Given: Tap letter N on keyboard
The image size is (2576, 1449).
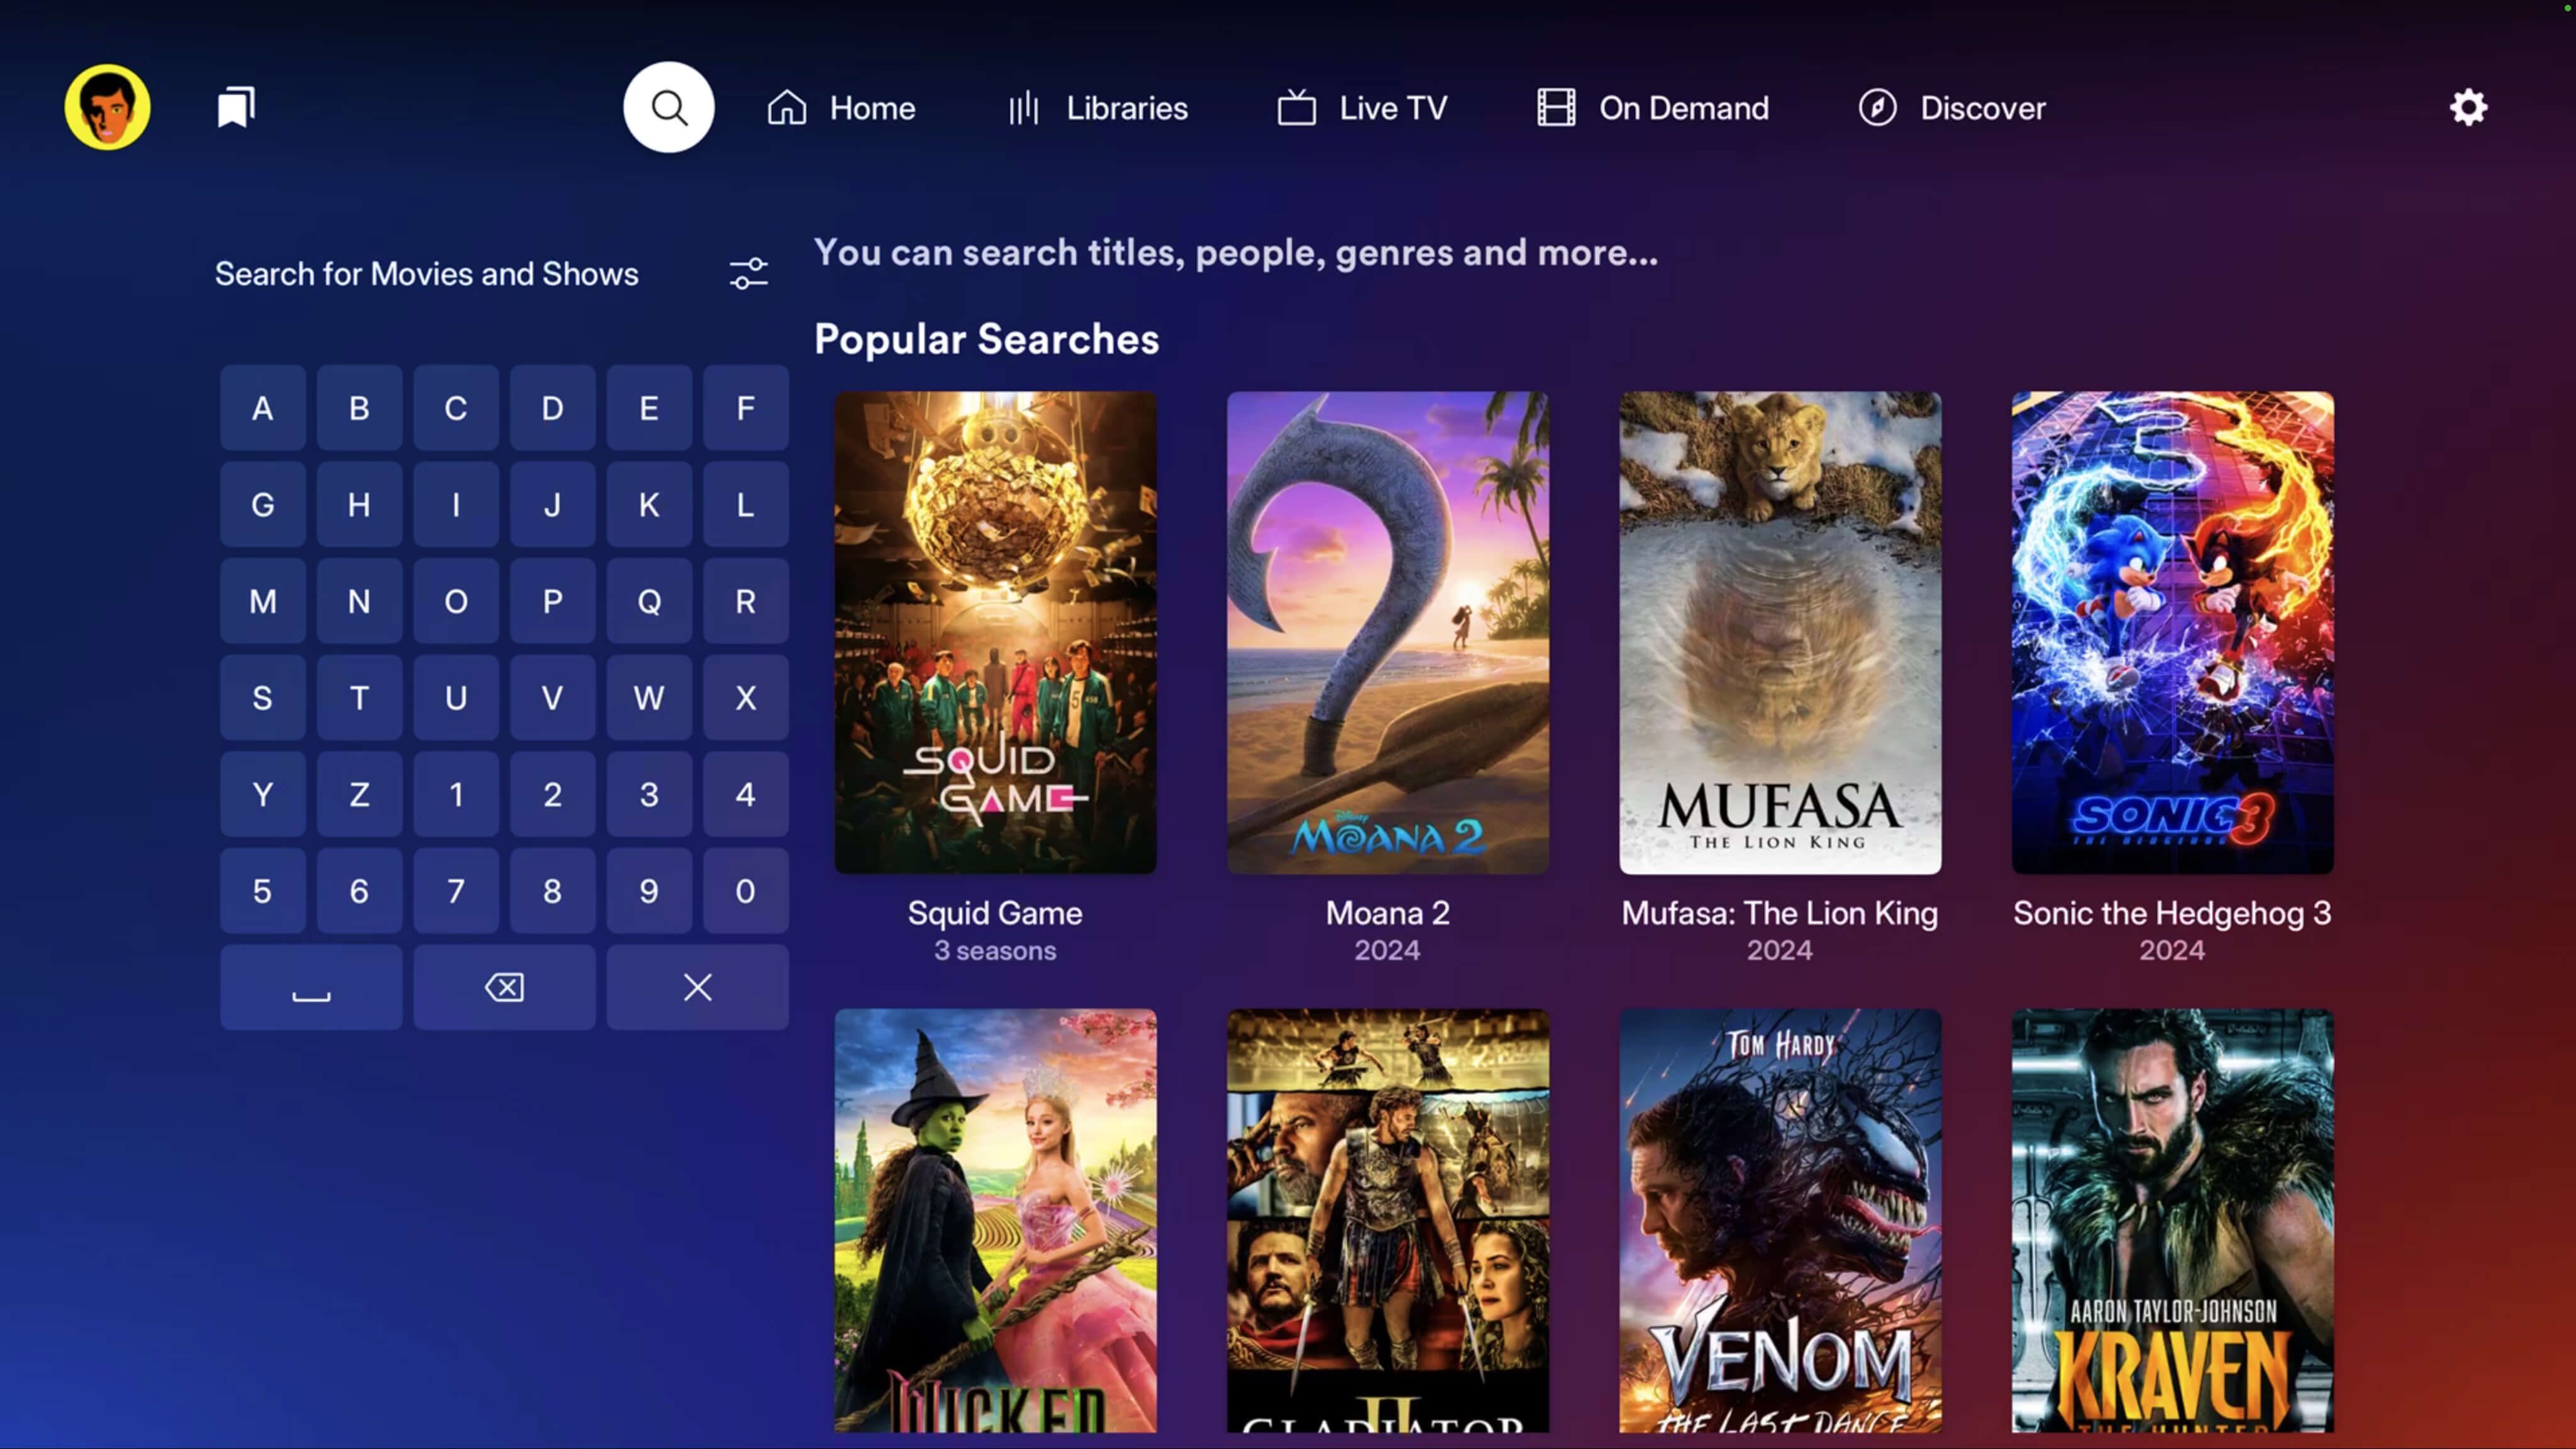Looking at the screenshot, I should [359, 601].
